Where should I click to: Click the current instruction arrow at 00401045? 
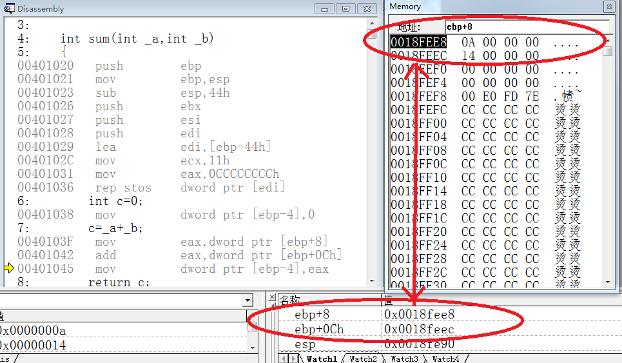pyautogui.click(x=9, y=269)
